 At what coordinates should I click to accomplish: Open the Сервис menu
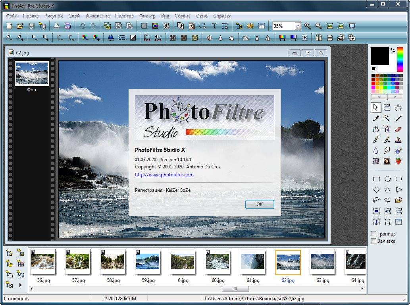(183, 16)
